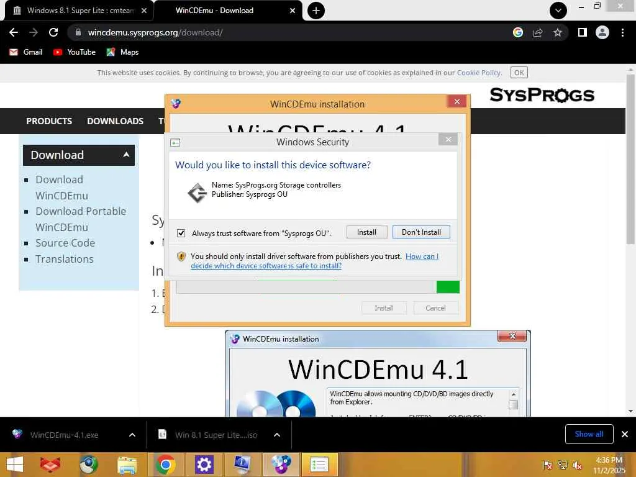
Task: Click Install in Windows Security dialog
Action: coord(366,232)
